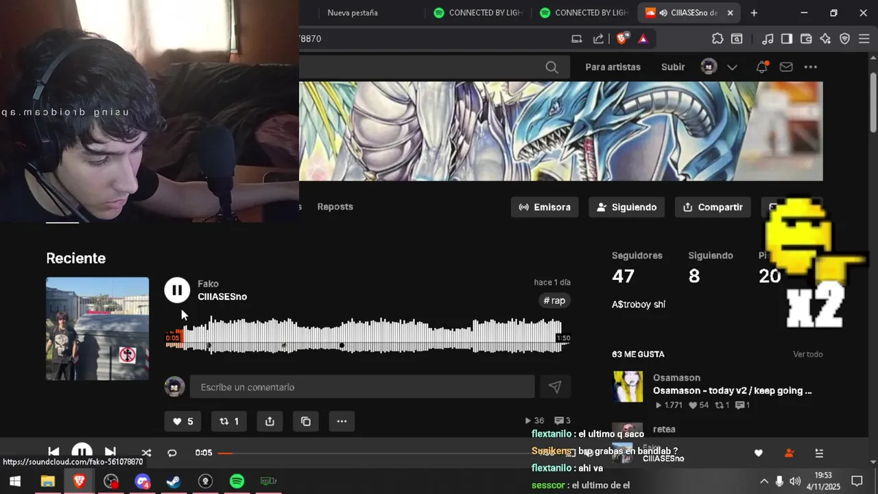Open the media control music note icon

pyautogui.click(x=768, y=38)
